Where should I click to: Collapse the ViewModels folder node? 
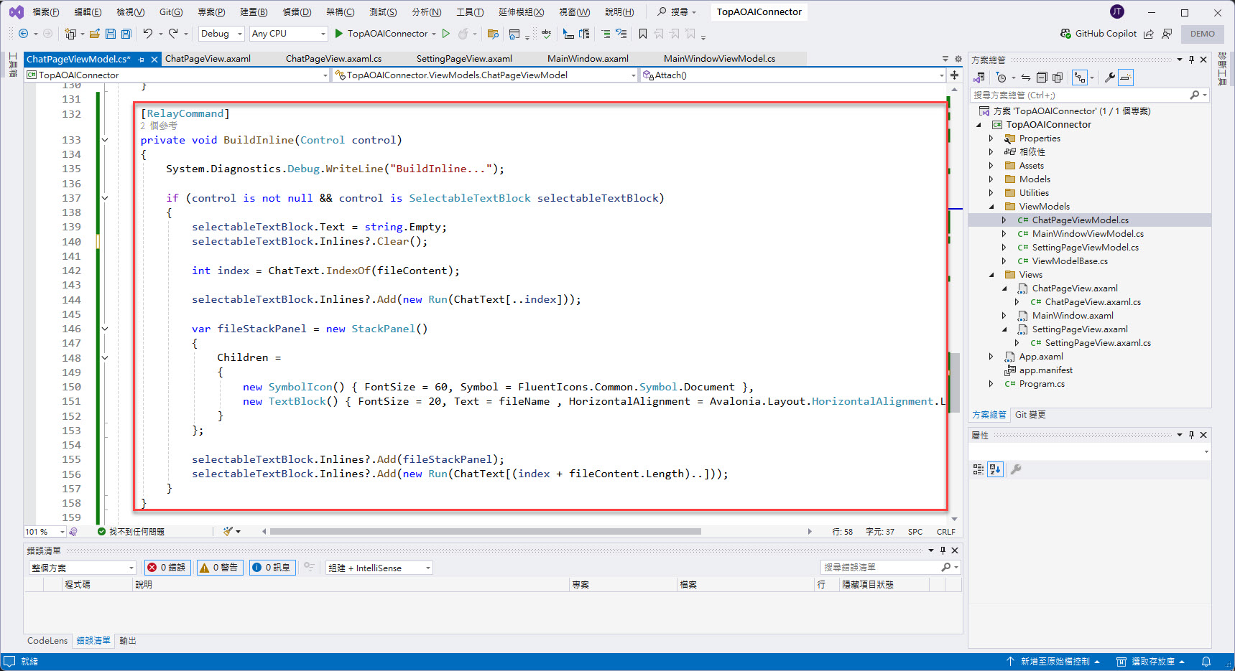point(991,207)
